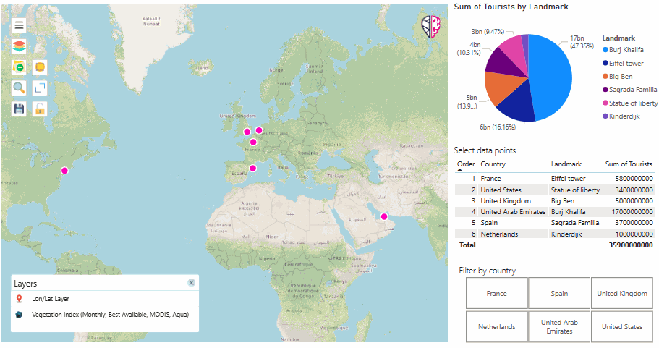Screen dimensions: 659x348
Task: Sort table by Landmark column header
Action: 566,164
